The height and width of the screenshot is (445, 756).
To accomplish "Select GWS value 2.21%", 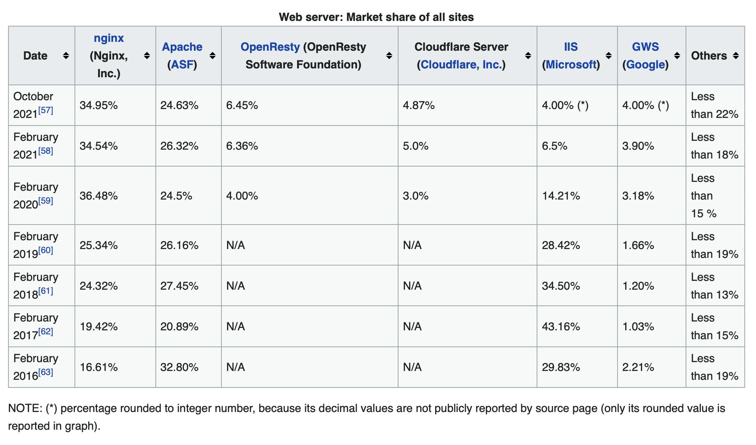I will [638, 367].
